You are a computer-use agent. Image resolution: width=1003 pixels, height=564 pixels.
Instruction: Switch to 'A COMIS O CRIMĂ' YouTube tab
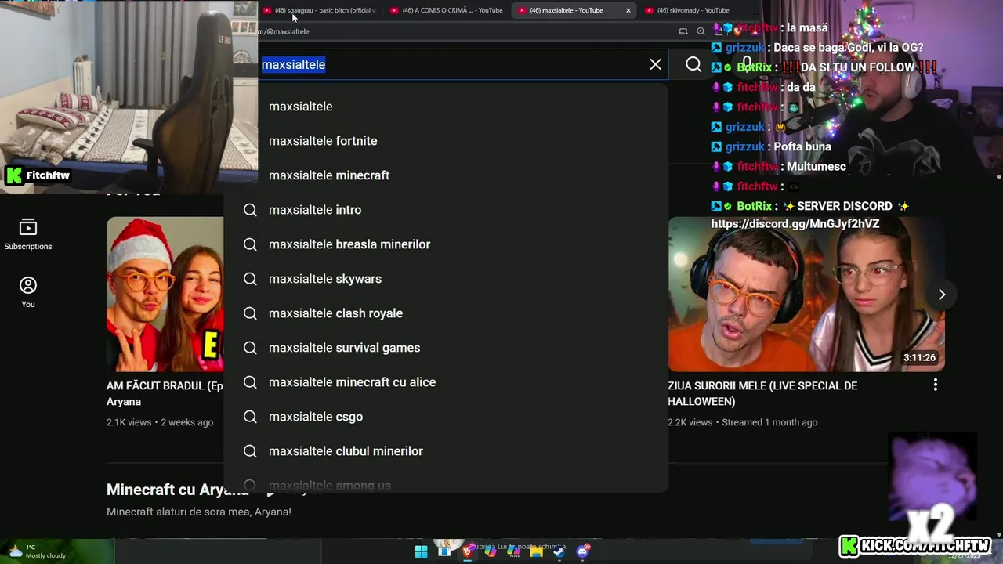447,10
